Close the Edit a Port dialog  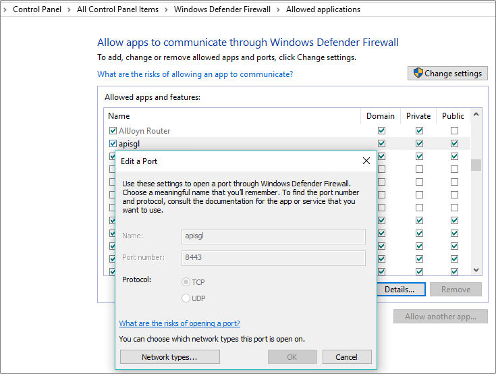366,161
